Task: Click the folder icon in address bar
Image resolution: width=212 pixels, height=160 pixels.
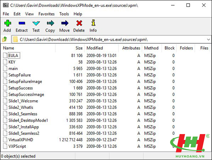Action: pyautogui.click(x=15, y=39)
